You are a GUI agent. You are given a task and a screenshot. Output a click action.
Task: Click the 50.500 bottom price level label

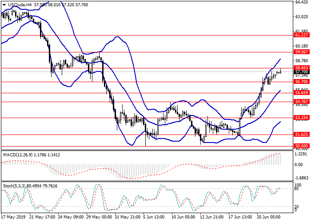pos(301,146)
